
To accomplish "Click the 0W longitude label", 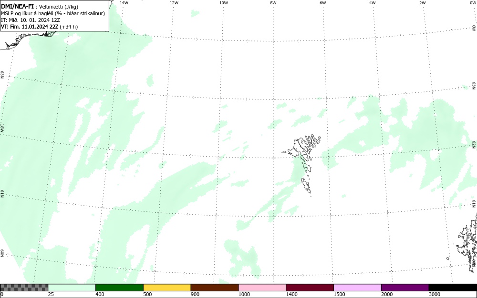I will pyautogui.click(x=473, y=3).
